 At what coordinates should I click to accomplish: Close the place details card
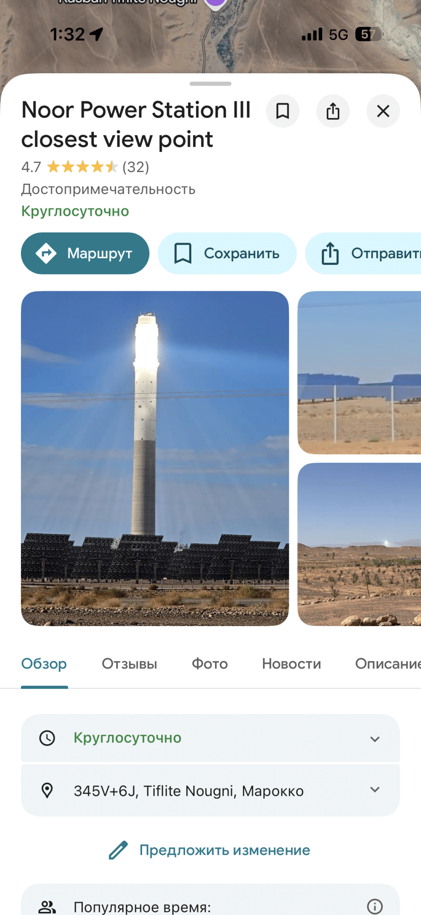[x=383, y=111]
